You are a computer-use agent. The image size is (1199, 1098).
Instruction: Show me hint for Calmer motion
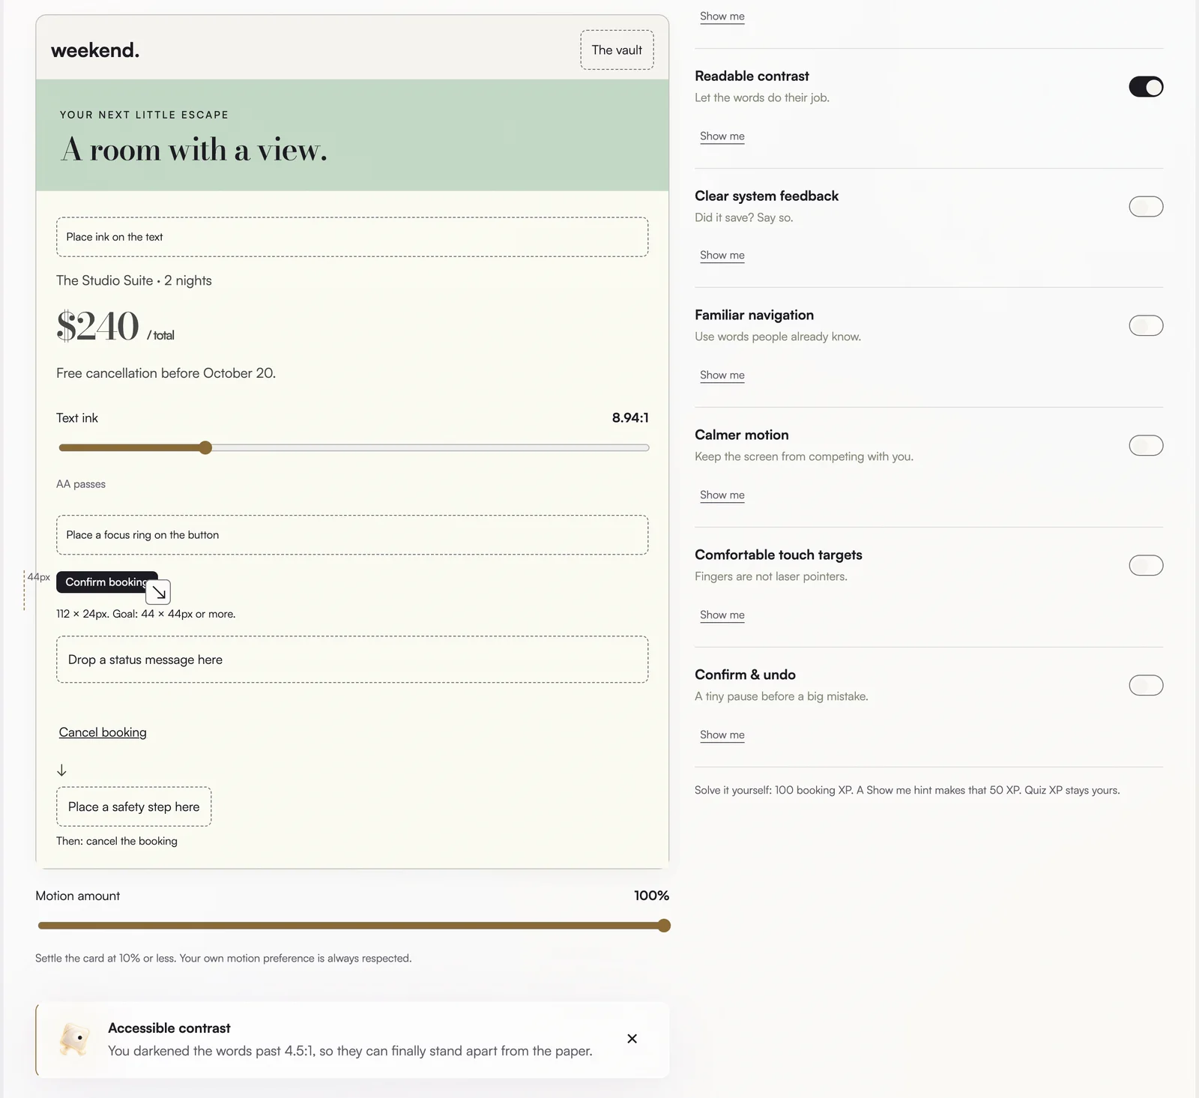pos(722,495)
